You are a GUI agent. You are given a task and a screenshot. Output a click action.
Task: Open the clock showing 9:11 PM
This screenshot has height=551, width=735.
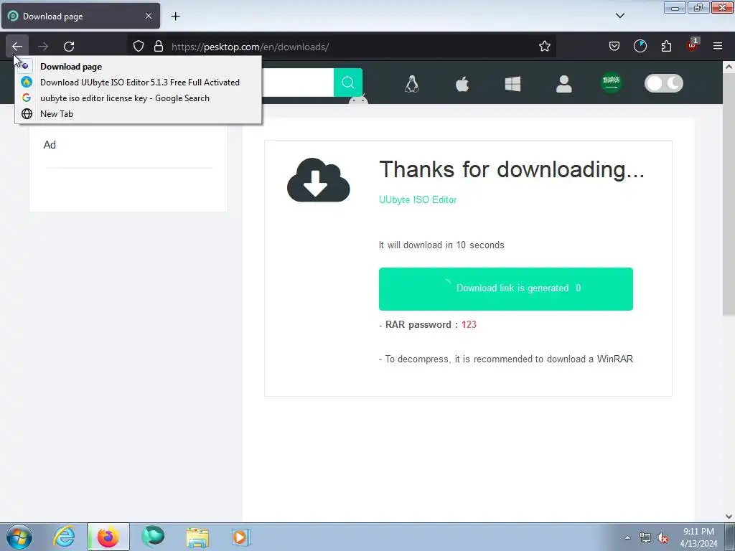698,537
